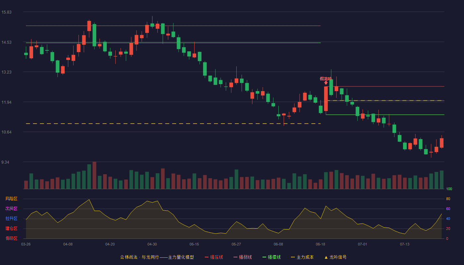Click the 100 value on the indicator axis
The image size is (464, 265).
(449, 189)
